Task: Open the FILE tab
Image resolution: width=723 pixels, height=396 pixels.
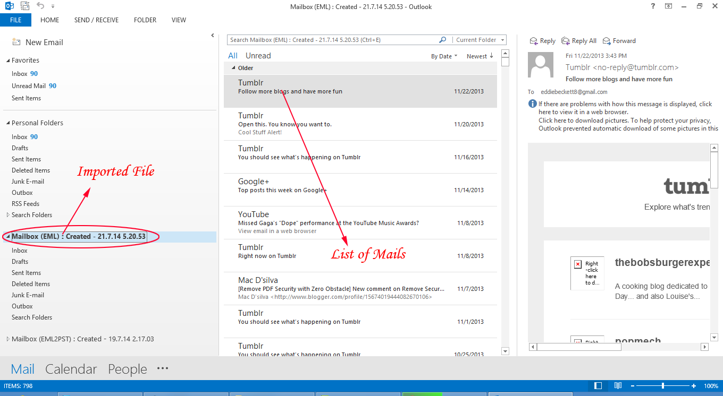Action: (15, 20)
